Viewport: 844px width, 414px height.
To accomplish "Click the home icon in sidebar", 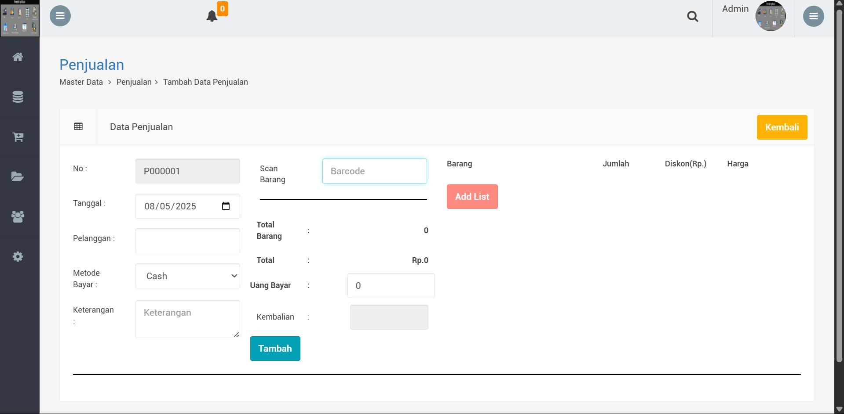I will pyautogui.click(x=18, y=57).
